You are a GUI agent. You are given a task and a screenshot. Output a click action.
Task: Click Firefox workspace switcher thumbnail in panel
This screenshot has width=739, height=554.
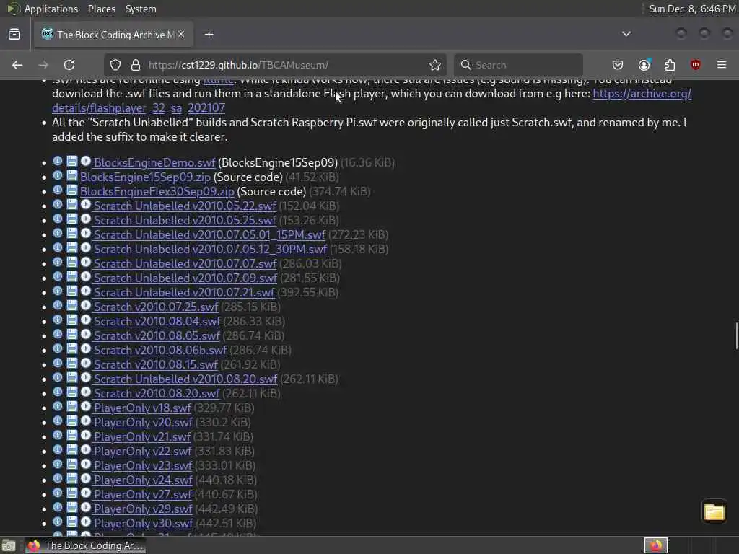click(655, 545)
